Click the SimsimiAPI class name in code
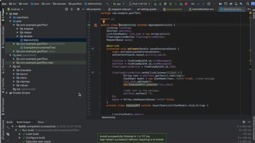 tap(133, 106)
